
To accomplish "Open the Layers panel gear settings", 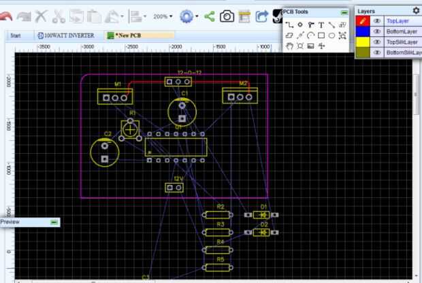I will coord(416,10).
